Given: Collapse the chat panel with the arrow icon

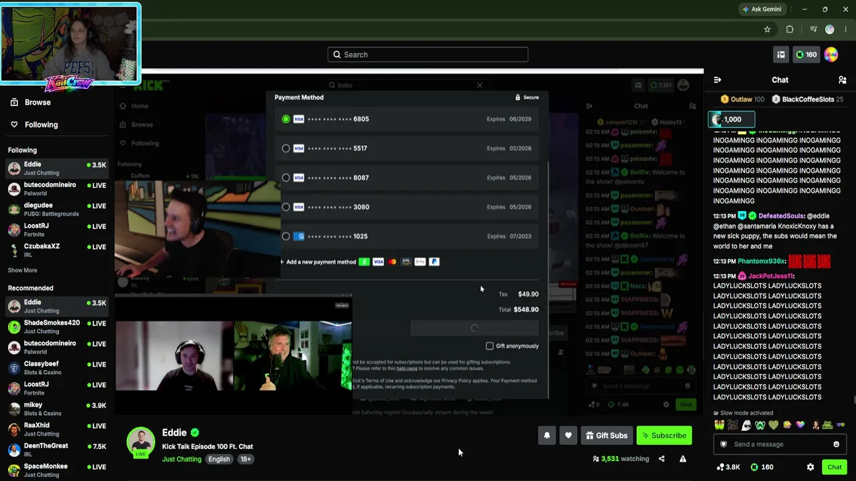Looking at the screenshot, I should pyautogui.click(x=718, y=80).
